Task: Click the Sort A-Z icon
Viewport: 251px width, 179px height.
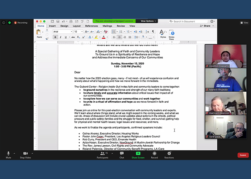Action: point(147,32)
